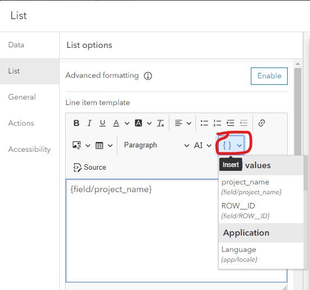The image size is (310, 290).
Task: Click inside the line item template text area
Action: tap(142, 231)
